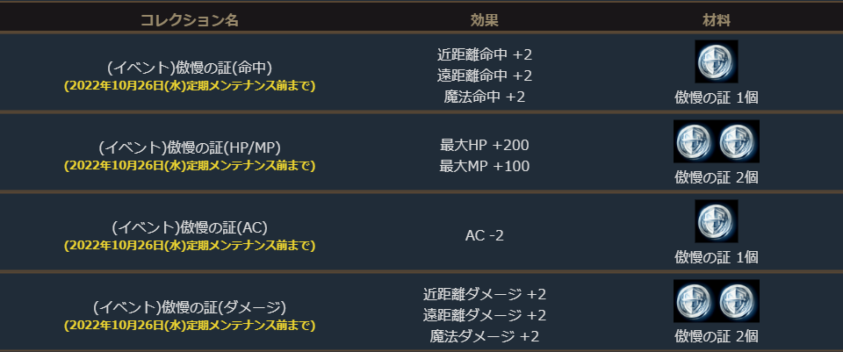The width and height of the screenshot is (843, 352).
Task: Click the 傲慢の証 coin icon in the 命中 row
Action: point(716,61)
